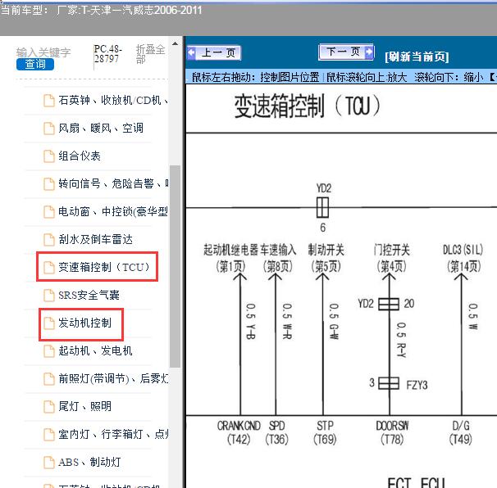Screen dimensions: 497x488
Task: Click 车速输入 (第8页) reference in diagram
Action: [278, 258]
